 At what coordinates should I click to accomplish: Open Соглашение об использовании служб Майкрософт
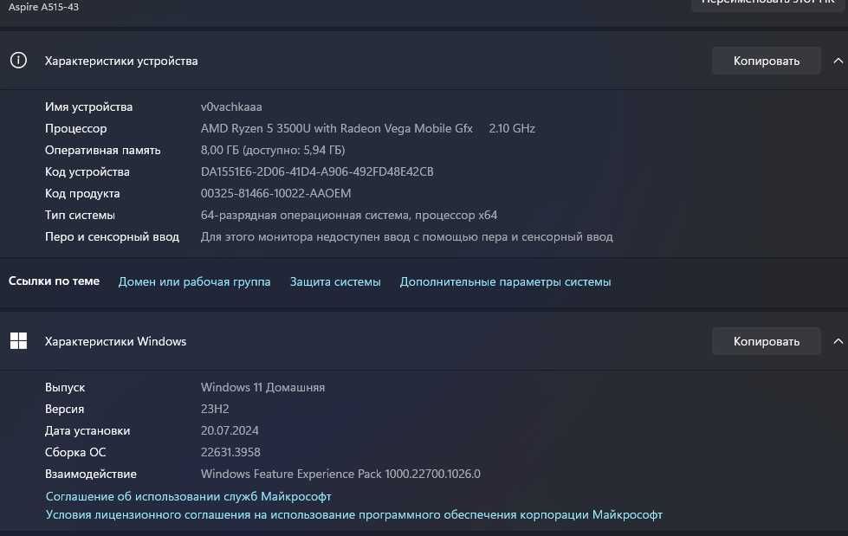click(x=188, y=496)
